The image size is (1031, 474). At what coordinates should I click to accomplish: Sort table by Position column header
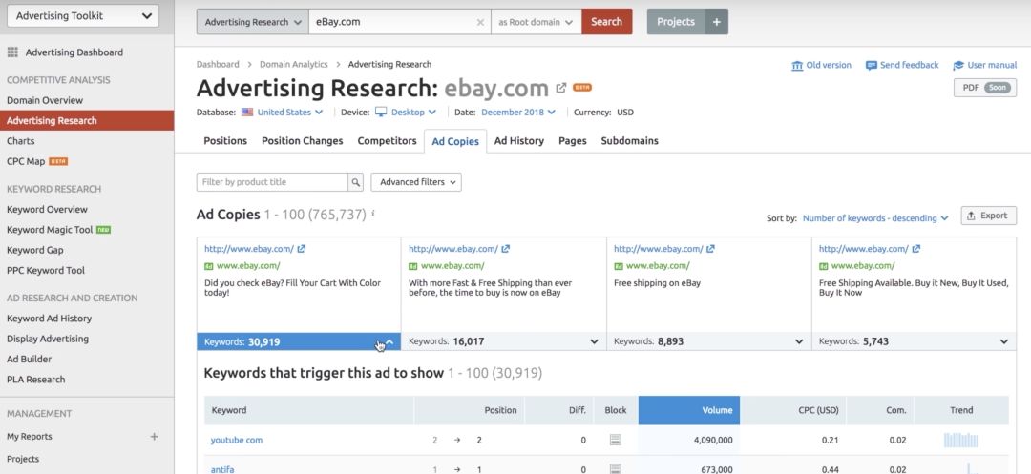[470, 410]
